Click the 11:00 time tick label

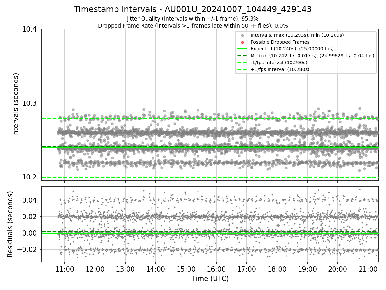(65, 269)
